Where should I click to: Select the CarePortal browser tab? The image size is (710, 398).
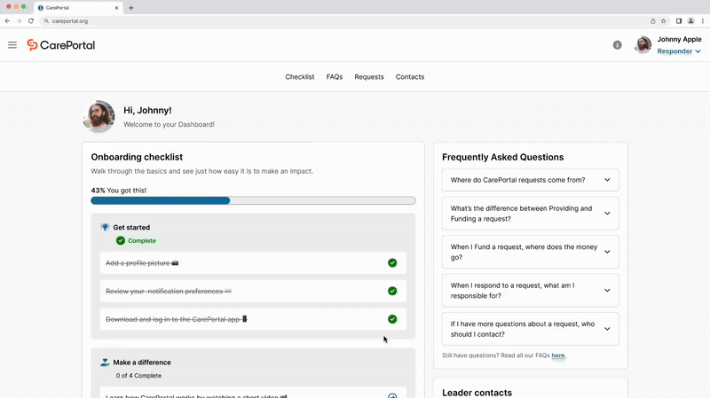point(78,8)
